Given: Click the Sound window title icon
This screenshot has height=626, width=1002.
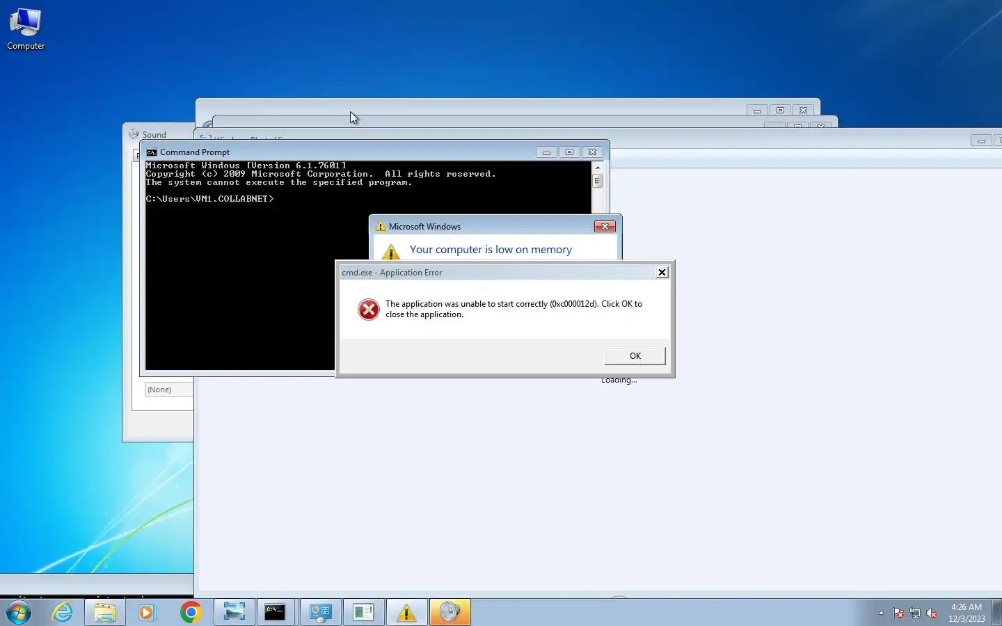Looking at the screenshot, I should tap(134, 134).
